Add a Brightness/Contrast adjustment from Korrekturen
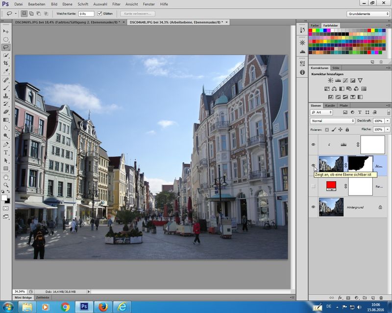Viewport: 392px width, 313px height. (330, 80)
